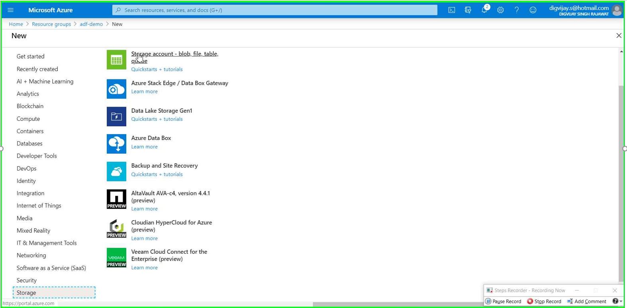The height and width of the screenshot is (308, 627).
Task: Select the Analytics category
Action: point(28,94)
